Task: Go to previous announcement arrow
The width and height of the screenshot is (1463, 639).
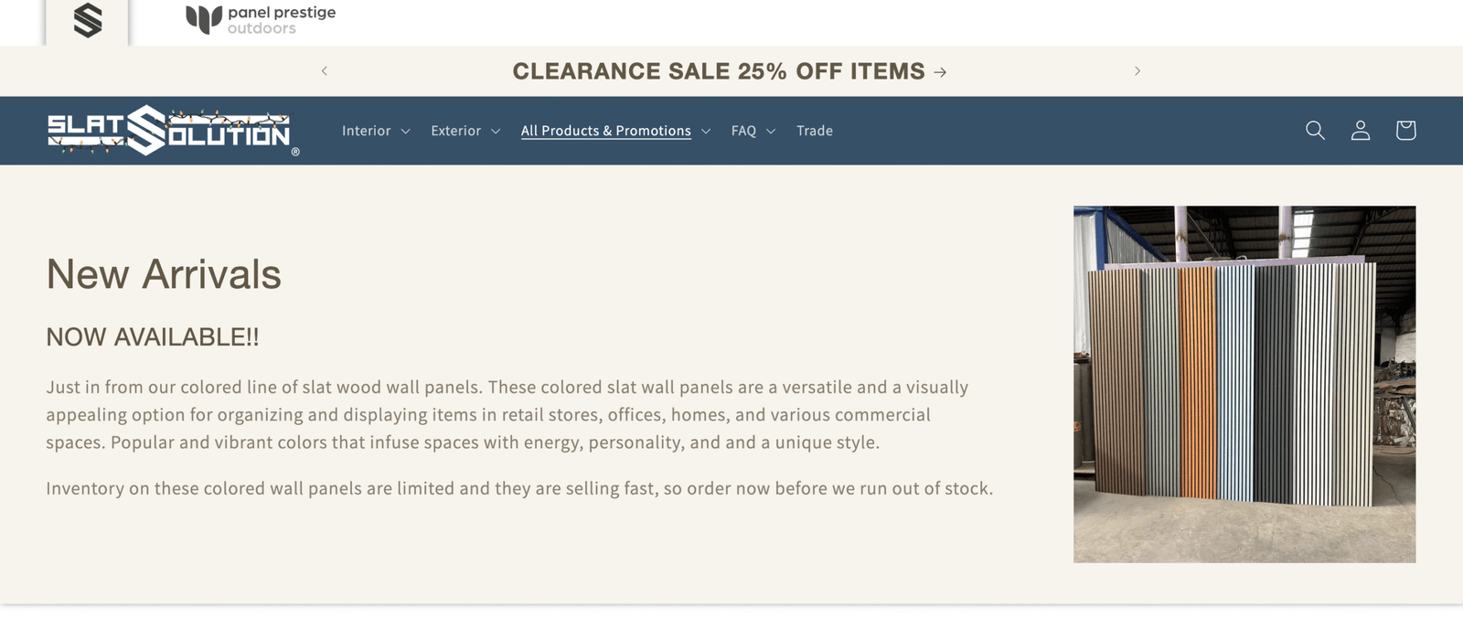Action: (x=325, y=71)
